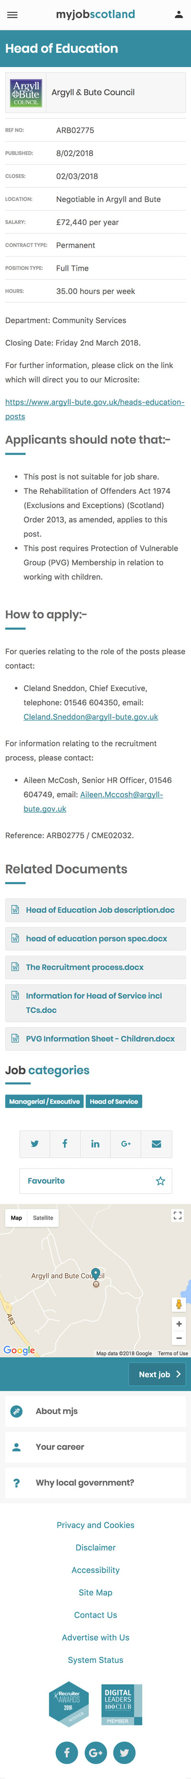Select the Head of Service category tag
Image resolution: width=191 pixels, height=1779 pixels.
(114, 1102)
